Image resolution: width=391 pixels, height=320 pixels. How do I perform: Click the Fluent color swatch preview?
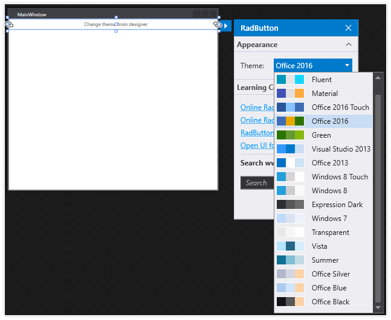tap(290, 80)
